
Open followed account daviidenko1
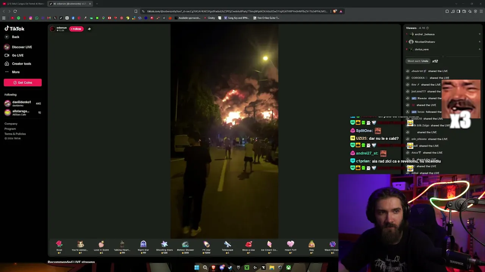click(x=23, y=104)
